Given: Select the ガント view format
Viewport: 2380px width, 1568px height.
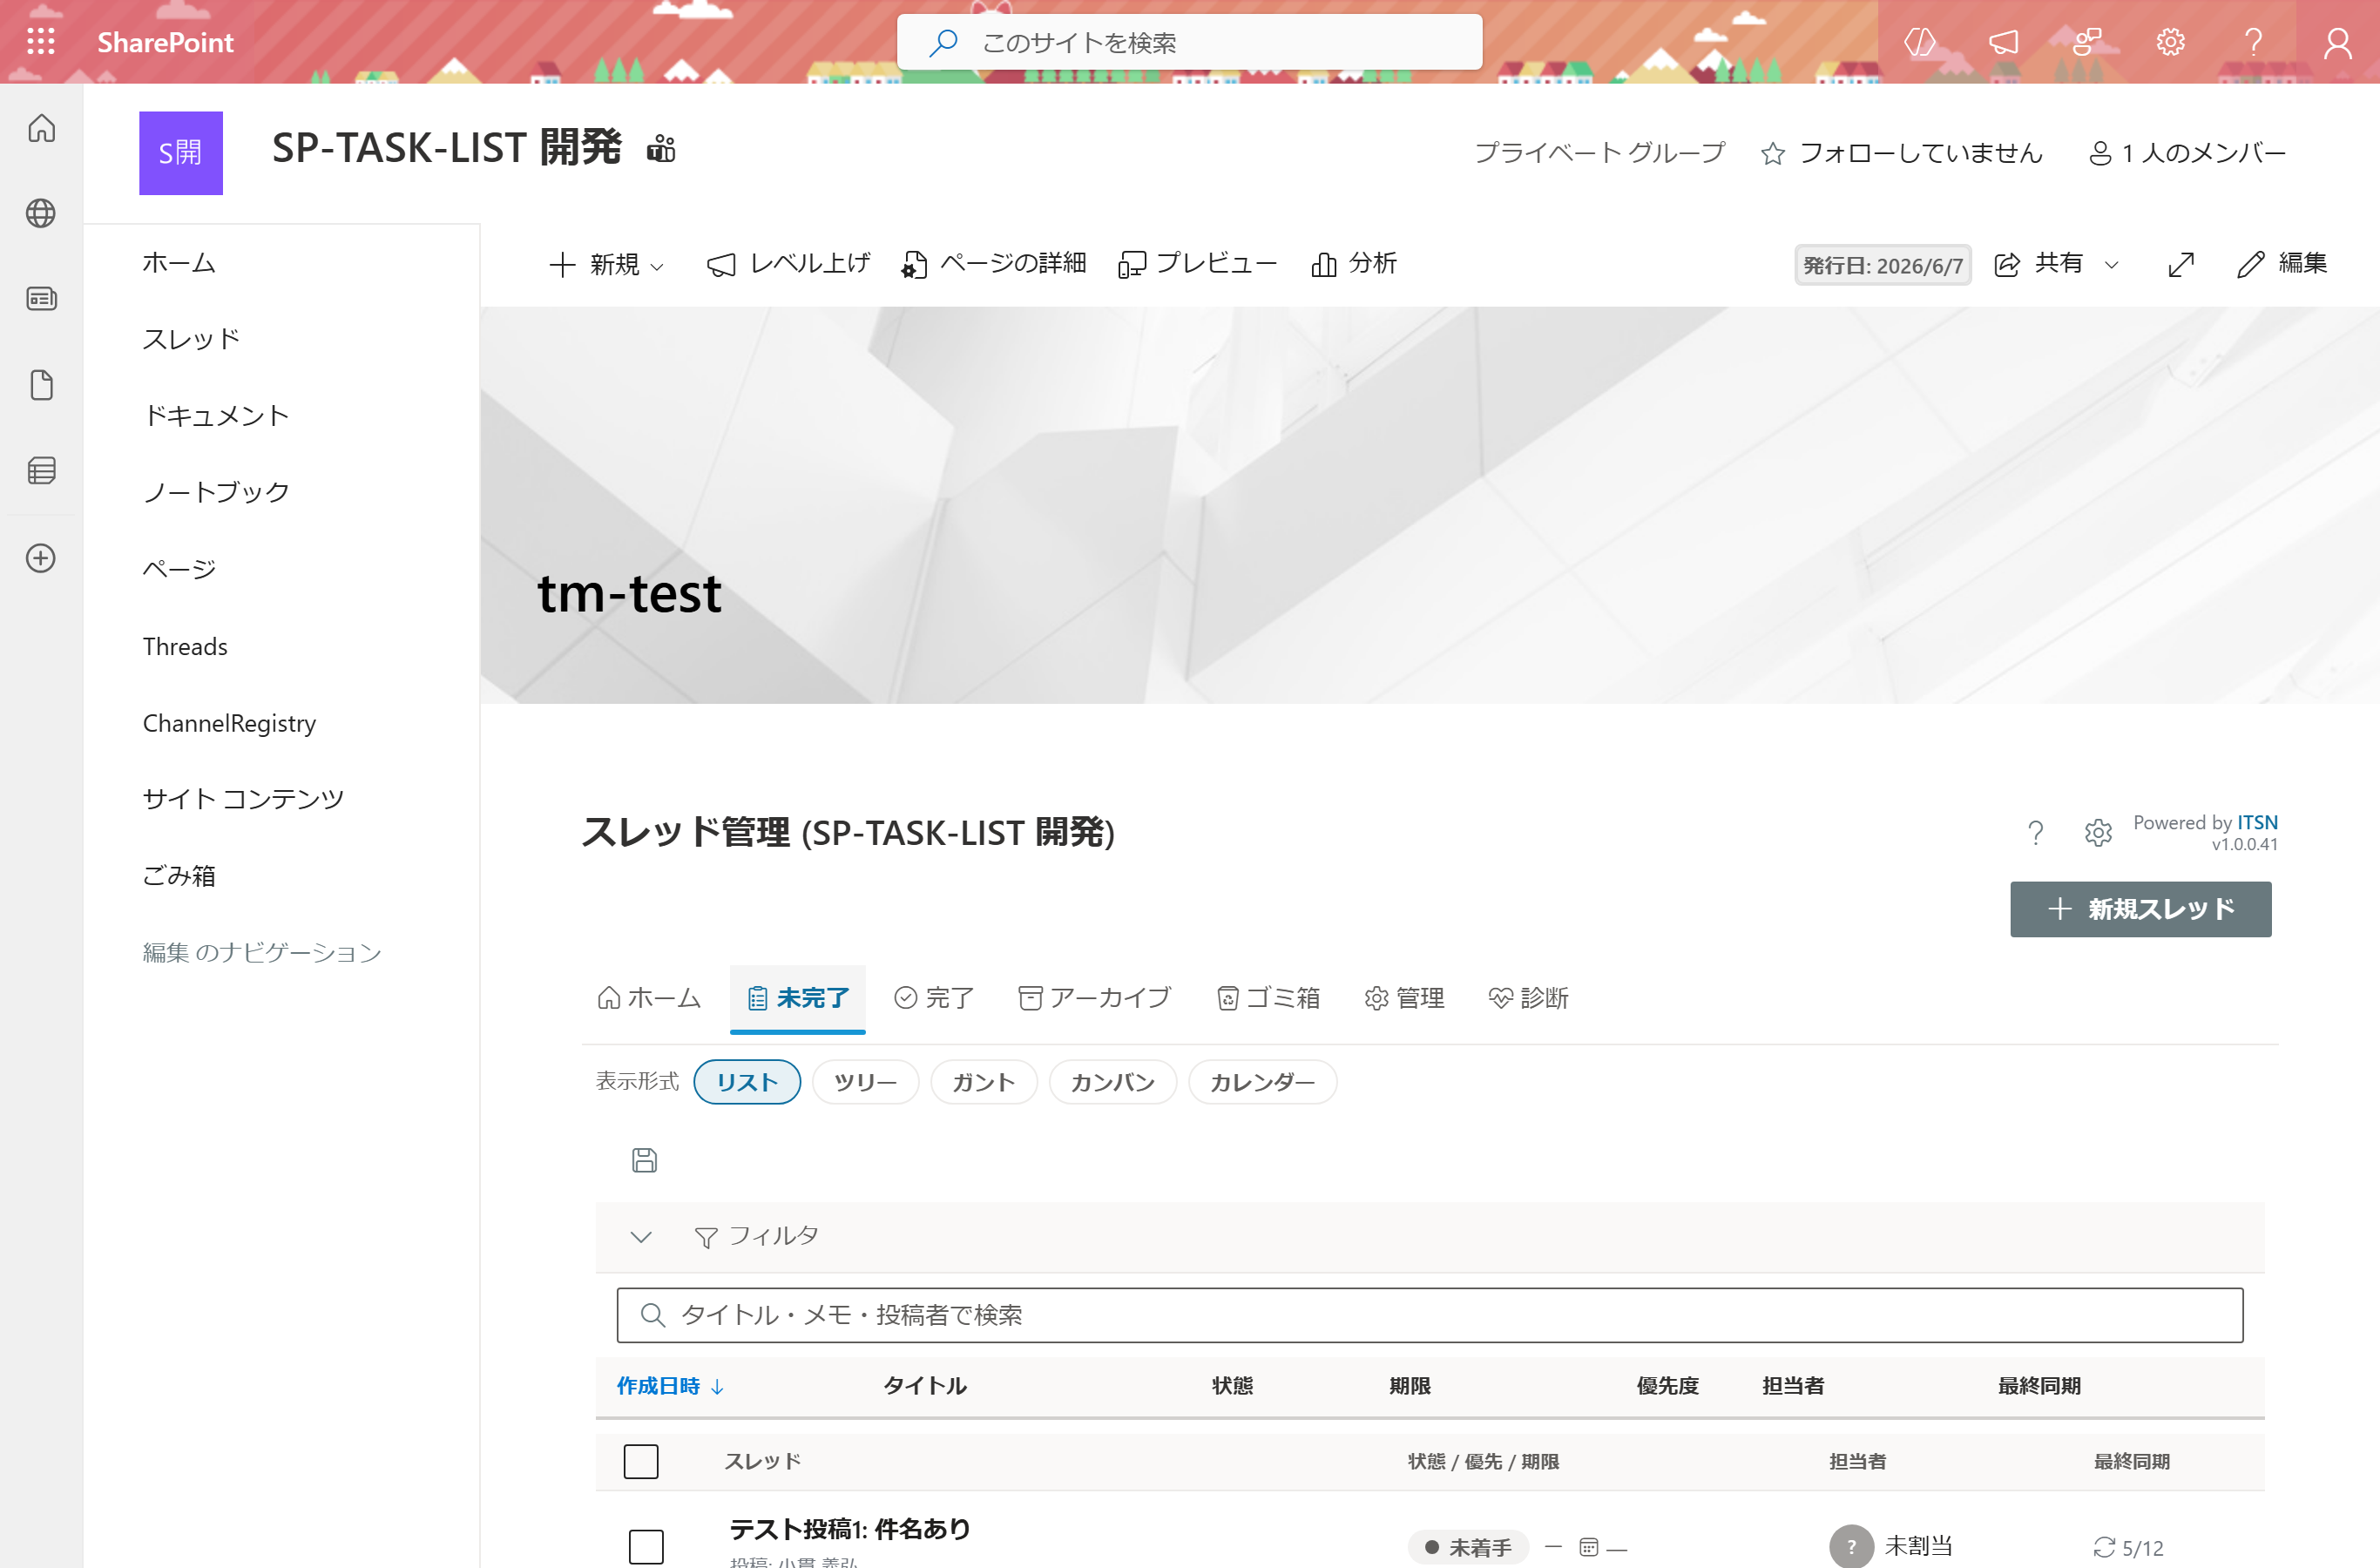Looking at the screenshot, I should pyautogui.click(x=984, y=1081).
